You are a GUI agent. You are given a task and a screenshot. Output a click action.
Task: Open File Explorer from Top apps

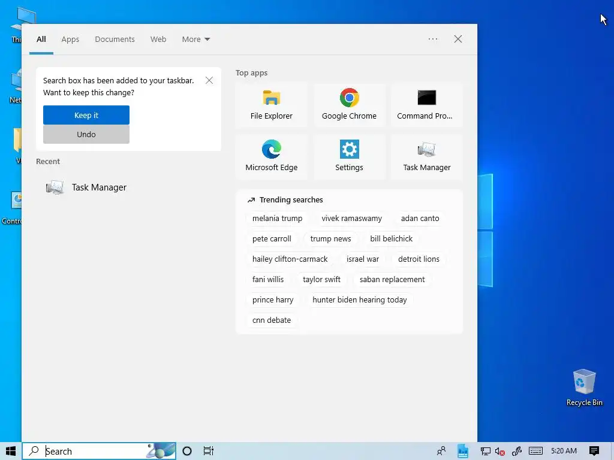[272, 105]
